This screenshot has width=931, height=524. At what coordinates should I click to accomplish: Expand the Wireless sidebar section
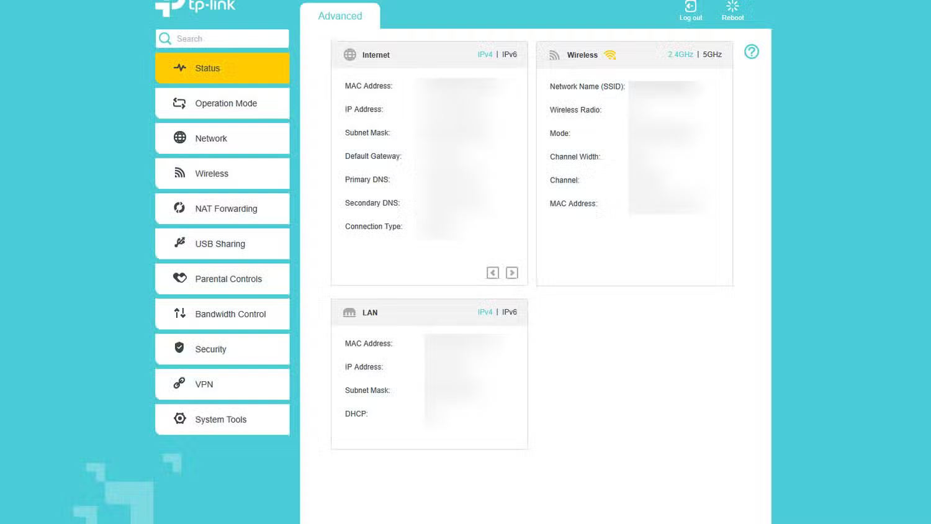(222, 174)
